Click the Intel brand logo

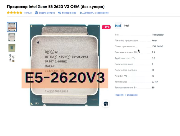click(118, 26)
